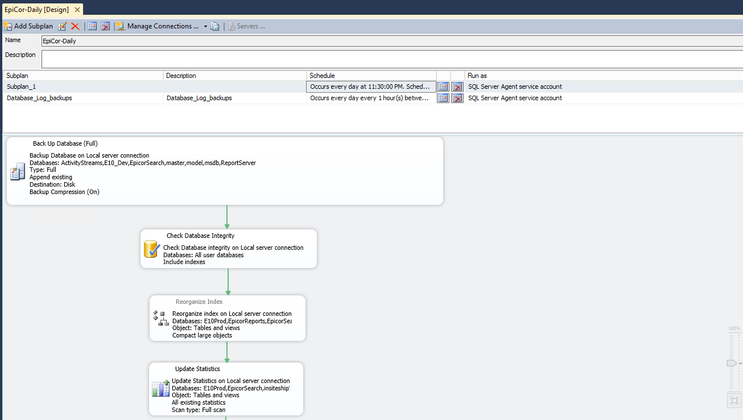Click the Back Up Database task icon
Viewport: 743px width, 420px height.
[x=18, y=171]
